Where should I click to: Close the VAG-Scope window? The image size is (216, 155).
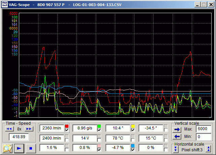pyautogui.click(x=211, y=5)
